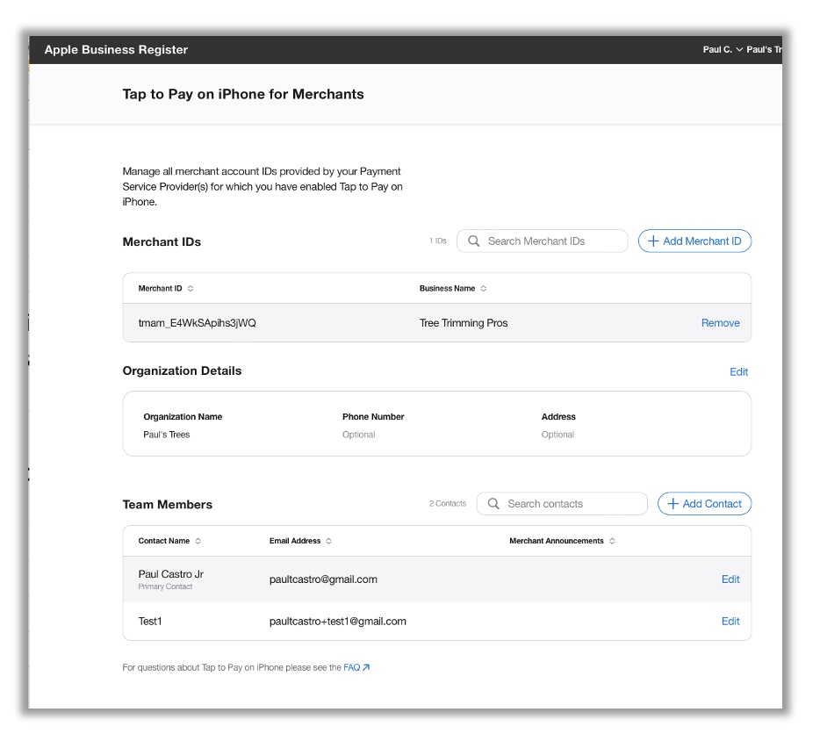Click the plus icon on Add Contact
Viewport: 820px width, 741px height.
coord(673,504)
